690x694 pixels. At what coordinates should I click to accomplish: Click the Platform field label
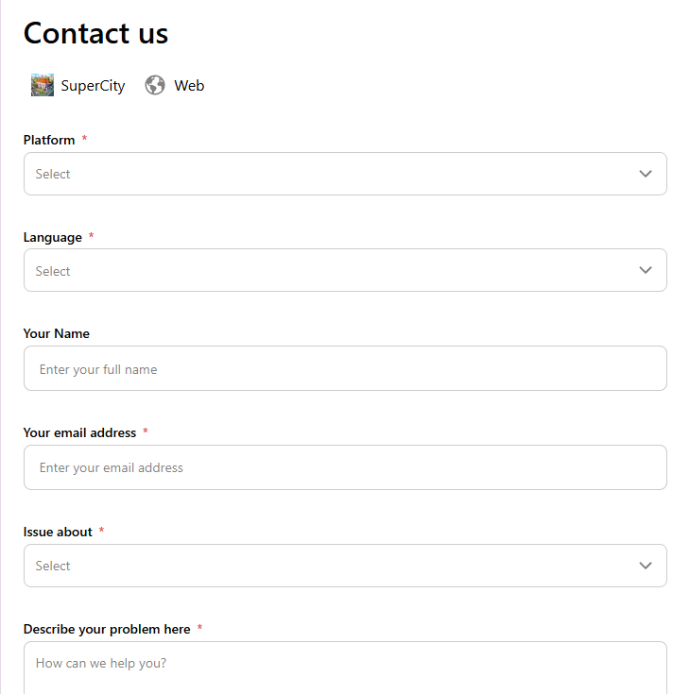49,140
